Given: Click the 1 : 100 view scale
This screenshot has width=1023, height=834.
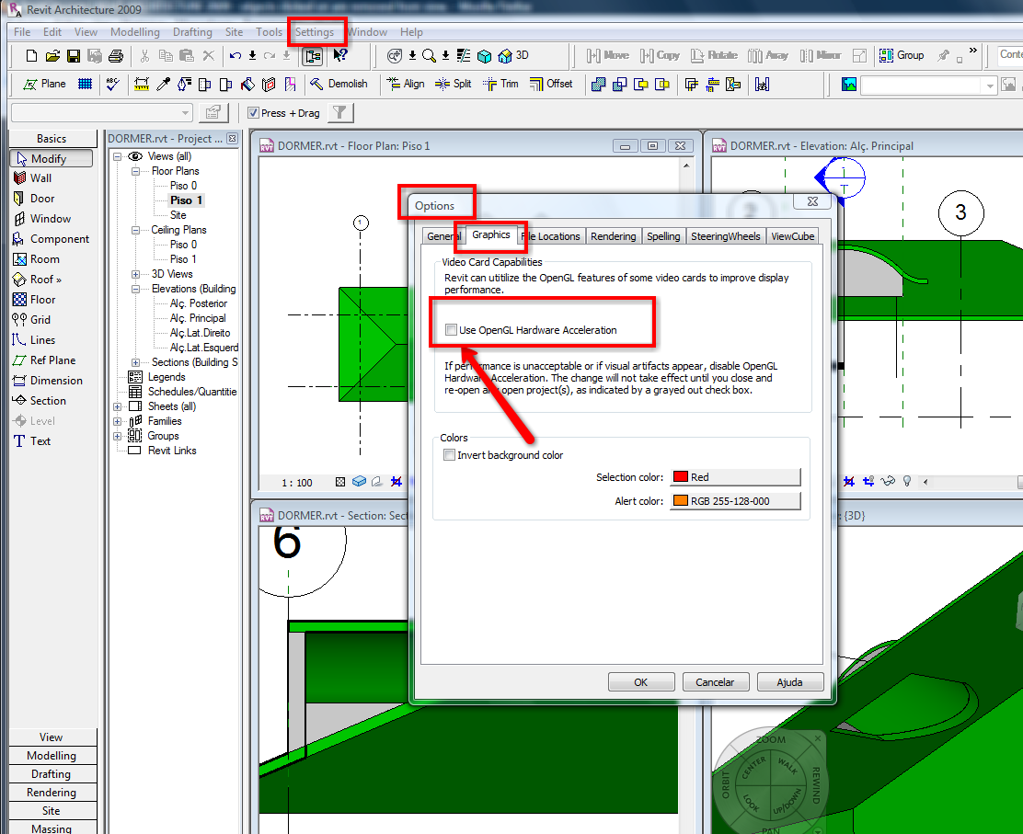Looking at the screenshot, I should (x=297, y=483).
